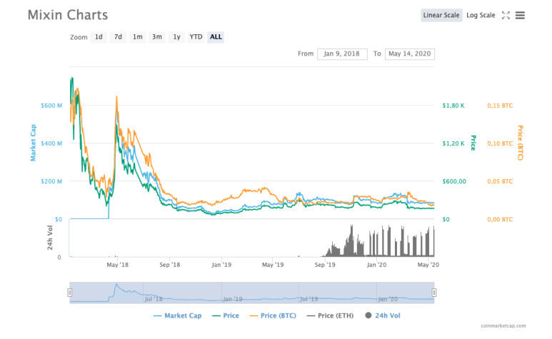This screenshot has width=552, height=339.
Task: Edit the To date field
Action: 410,54
